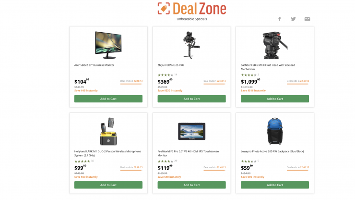This screenshot has width=355, height=200.
Task: Click the Deal Zone logo
Action: 192,9
